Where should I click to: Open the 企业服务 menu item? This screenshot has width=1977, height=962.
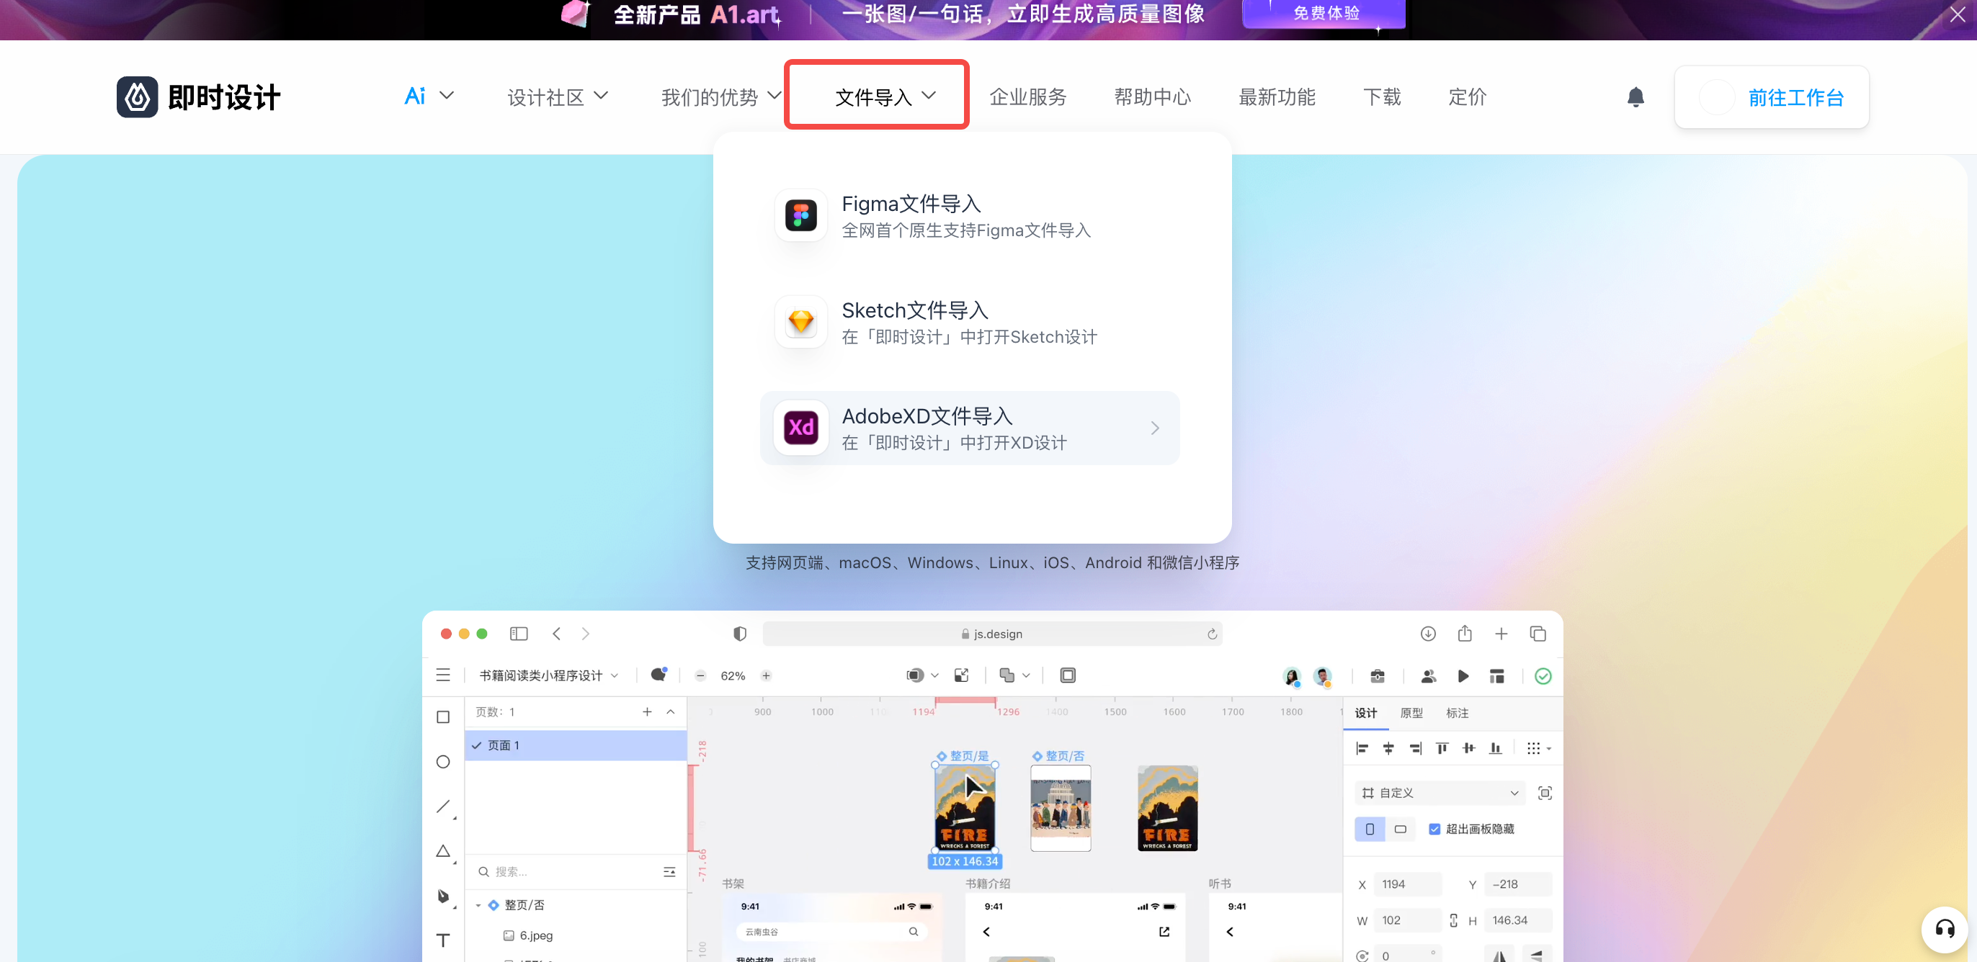click(x=1027, y=97)
